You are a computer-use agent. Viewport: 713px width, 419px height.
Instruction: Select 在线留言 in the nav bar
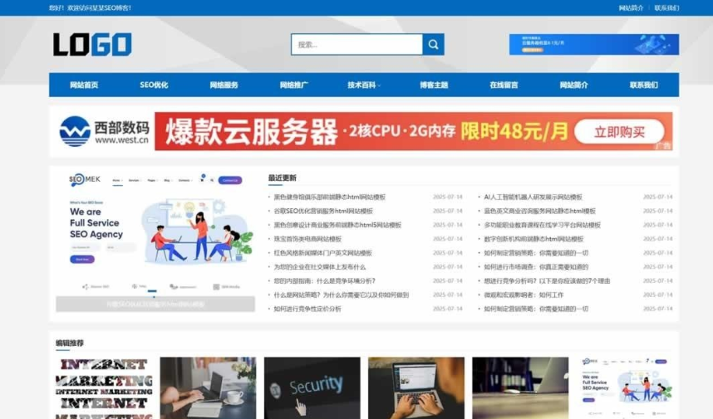tap(504, 85)
